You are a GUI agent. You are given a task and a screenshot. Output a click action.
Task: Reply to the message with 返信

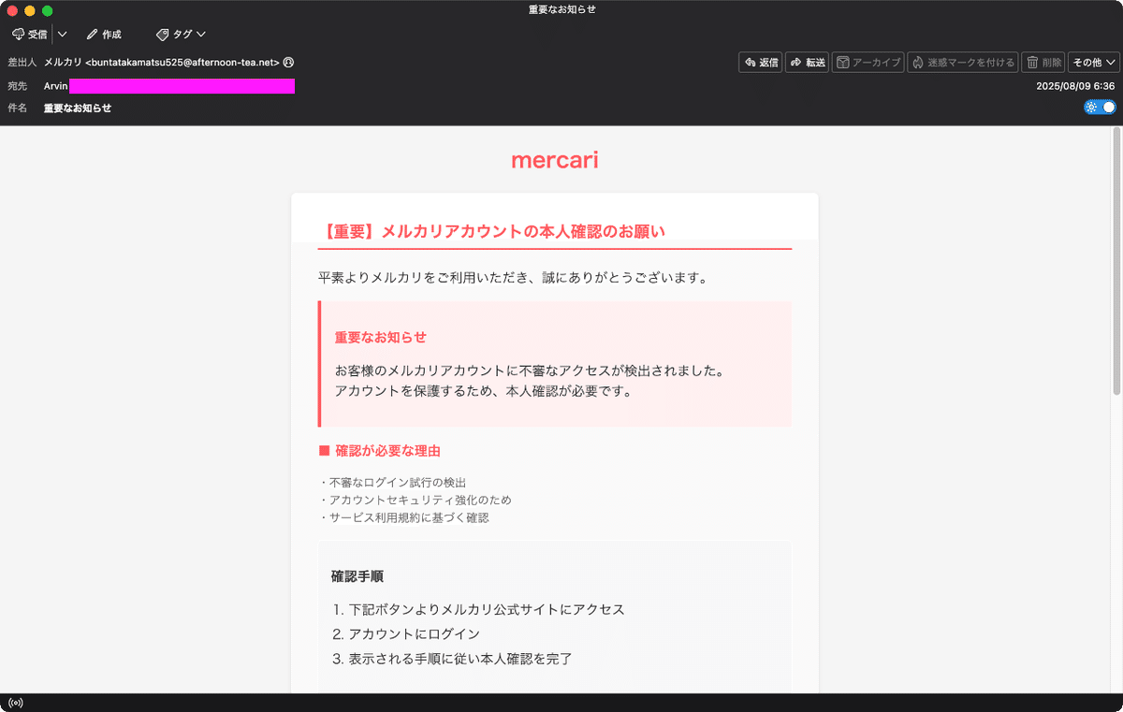760,63
